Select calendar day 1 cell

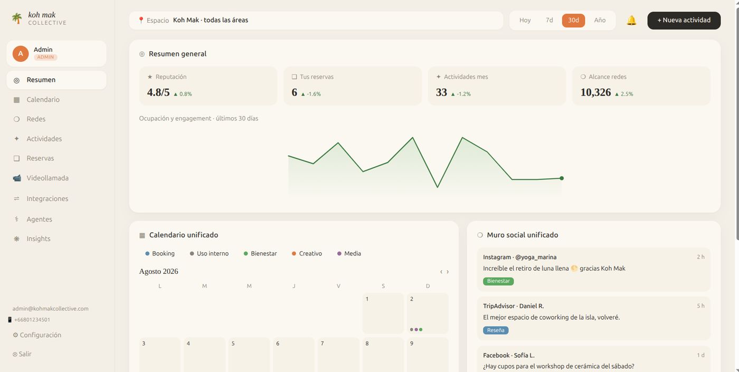(383, 313)
